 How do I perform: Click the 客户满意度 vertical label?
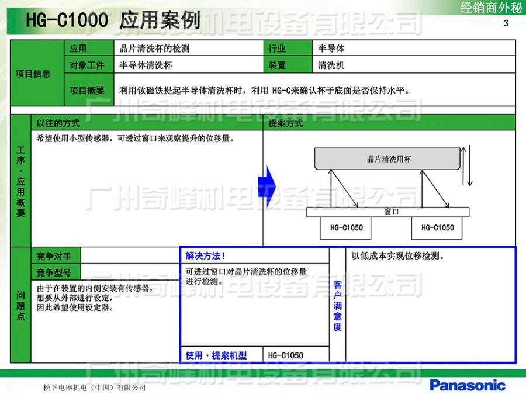[x=337, y=305]
